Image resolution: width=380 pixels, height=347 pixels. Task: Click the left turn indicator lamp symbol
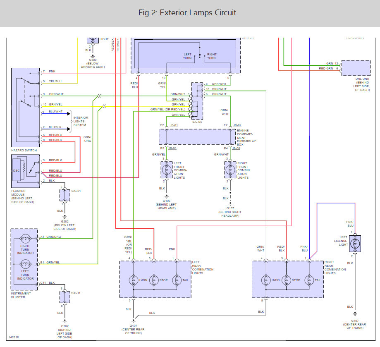pyautogui.click(x=25, y=264)
